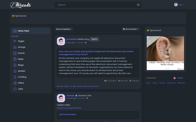
Task: Open Blogs in sidebar
Action: click(x=30, y=65)
